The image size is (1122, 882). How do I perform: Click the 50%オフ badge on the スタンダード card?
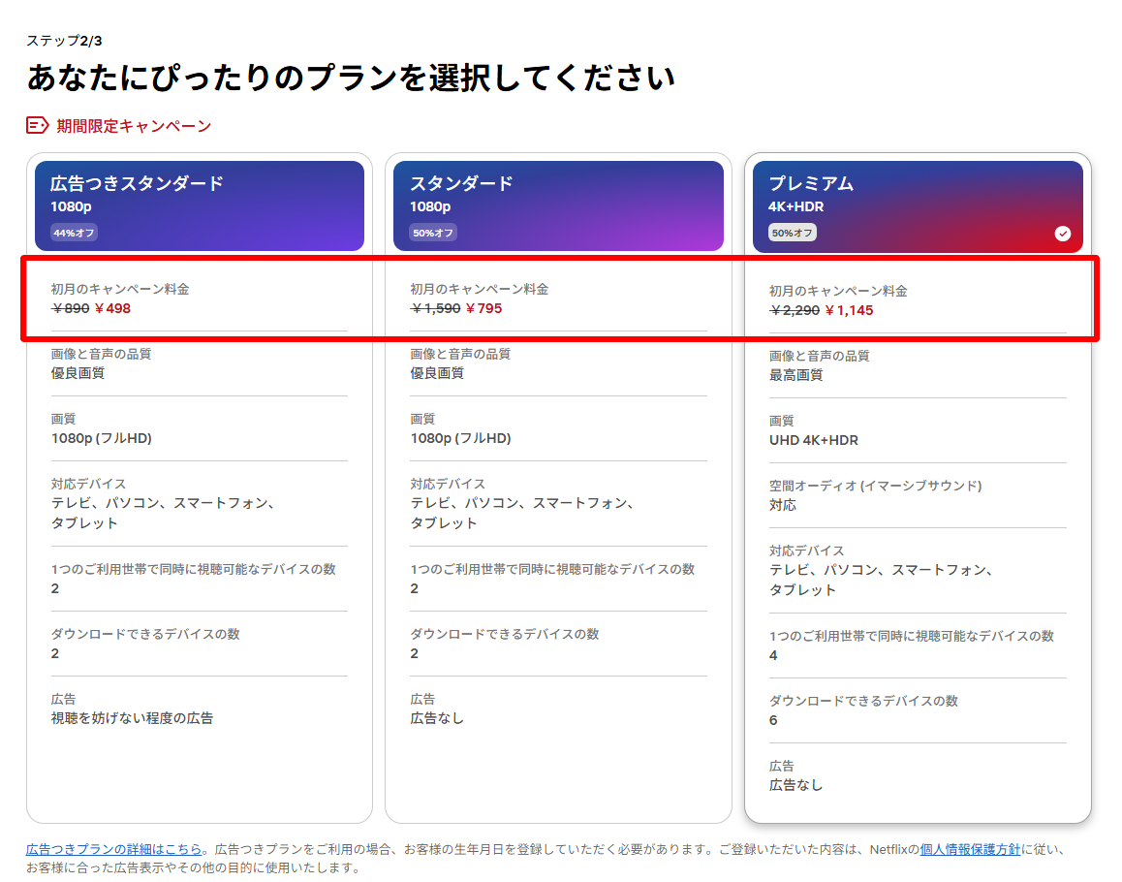(x=433, y=233)
